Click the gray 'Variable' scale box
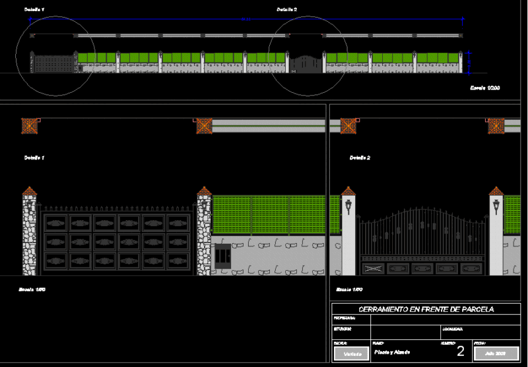 click(352, 354)
